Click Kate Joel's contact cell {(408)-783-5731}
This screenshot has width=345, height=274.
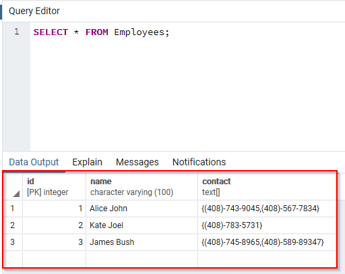267,225
